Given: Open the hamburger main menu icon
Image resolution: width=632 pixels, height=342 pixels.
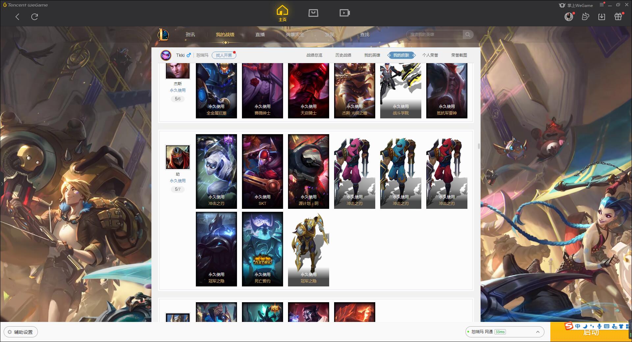Looking at the screenshot, I should click(602, 5).
